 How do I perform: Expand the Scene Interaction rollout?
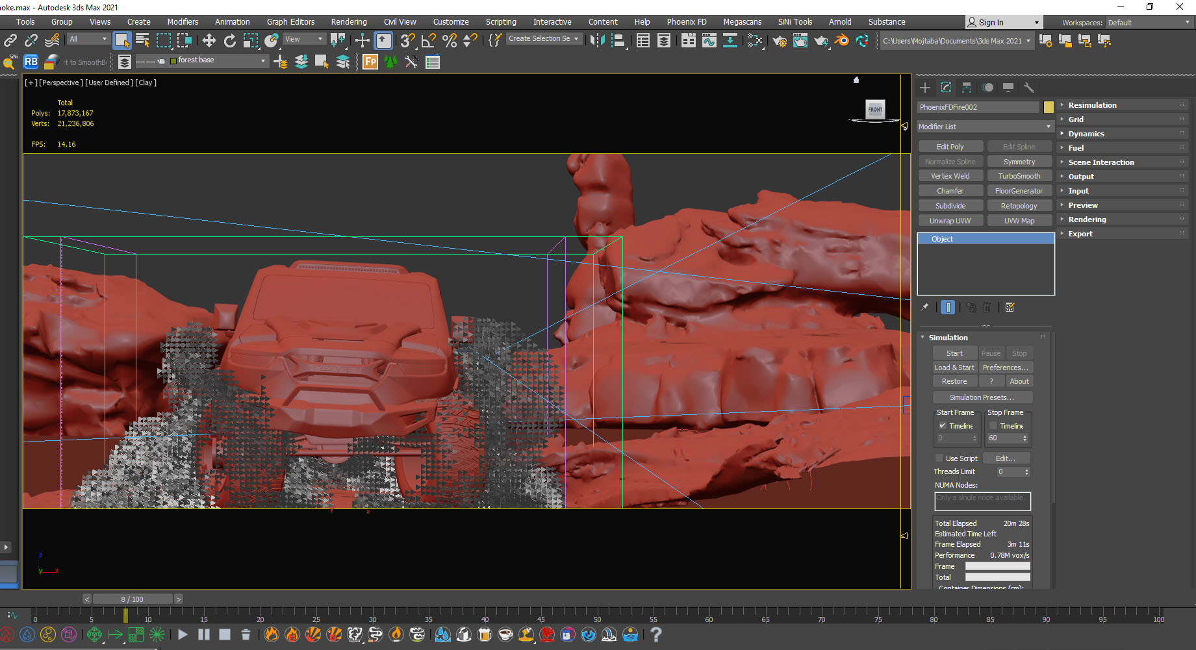click(1123, 162)
